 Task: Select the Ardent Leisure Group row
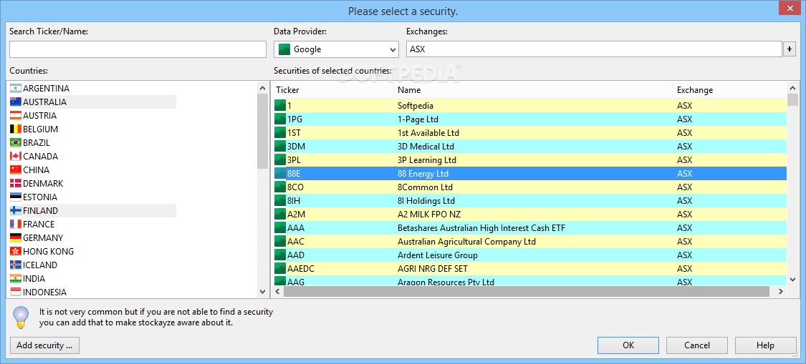point(529,255)
